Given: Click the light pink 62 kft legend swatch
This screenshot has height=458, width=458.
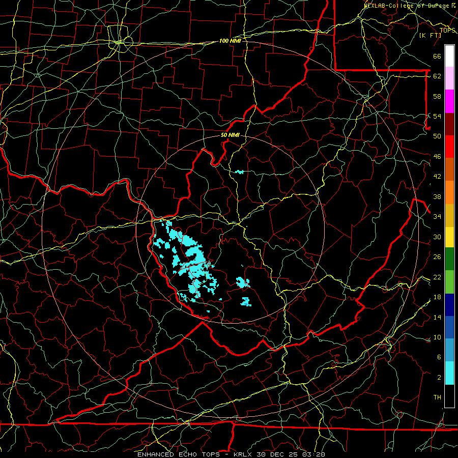Looking at the screenshot, I should [449, 78].
